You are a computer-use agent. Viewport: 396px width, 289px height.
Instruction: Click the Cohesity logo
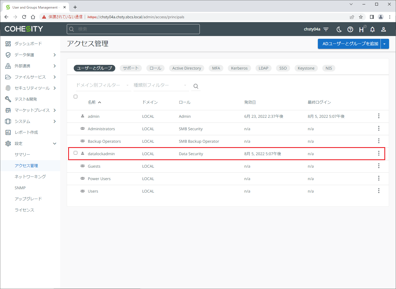point(24,29)
